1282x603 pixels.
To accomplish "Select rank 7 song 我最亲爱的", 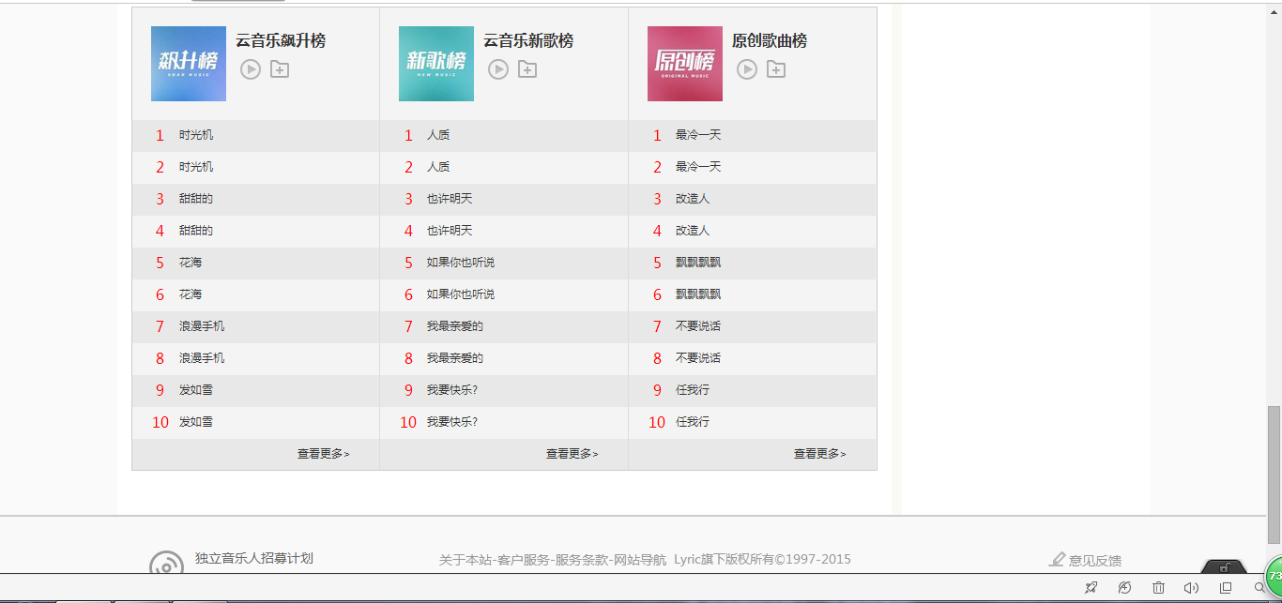I will coord(455,326).
